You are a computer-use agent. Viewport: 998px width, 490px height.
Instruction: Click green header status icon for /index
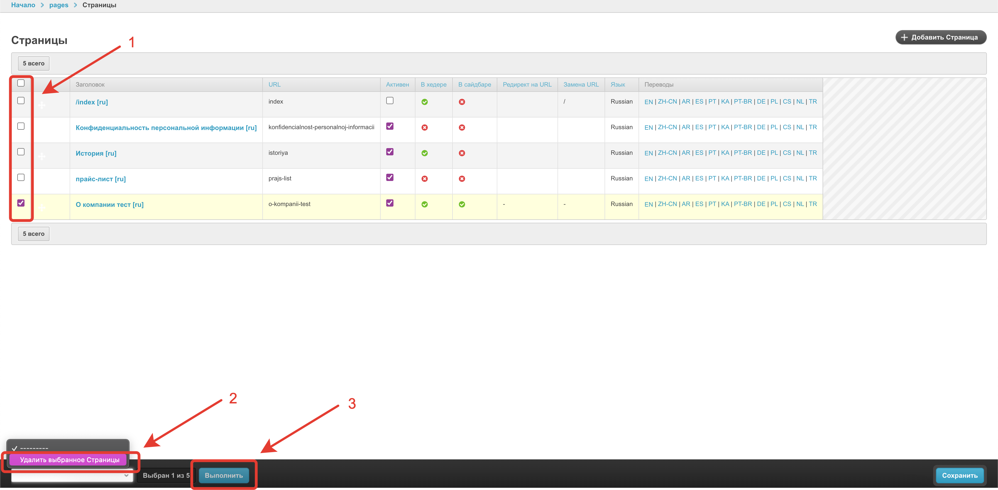424,102
